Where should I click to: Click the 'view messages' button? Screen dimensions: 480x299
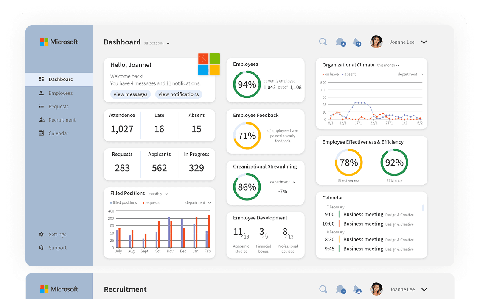point(130,94)
